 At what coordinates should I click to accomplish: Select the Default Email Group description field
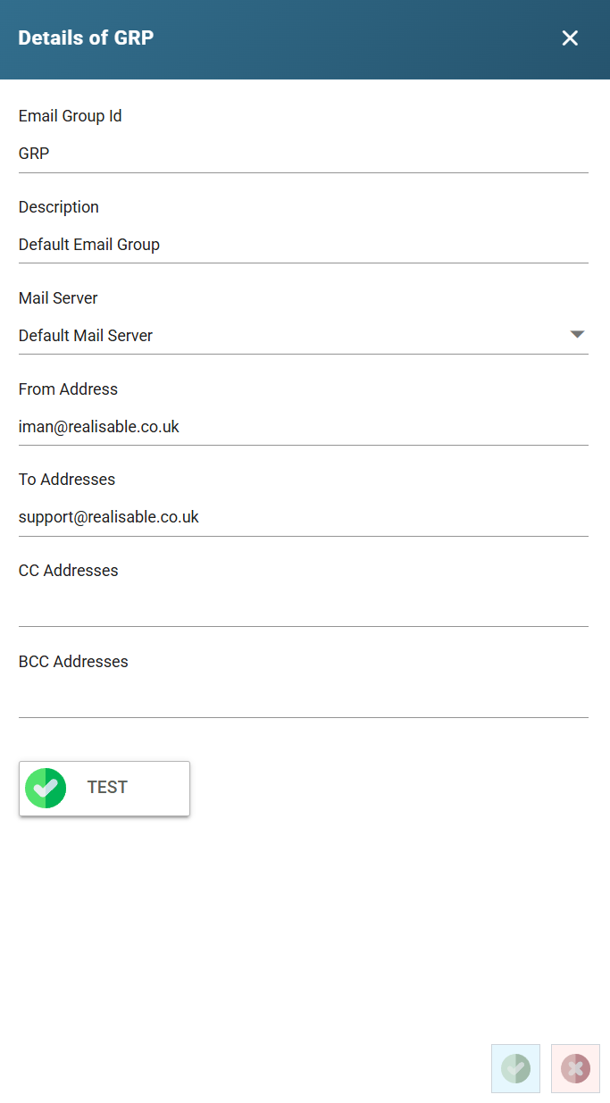(x=303, y=245)
